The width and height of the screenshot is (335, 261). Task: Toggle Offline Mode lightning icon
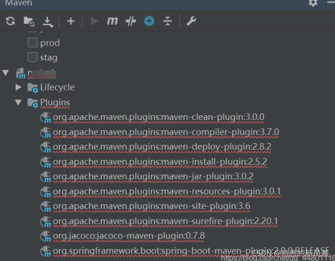(149, 21)
